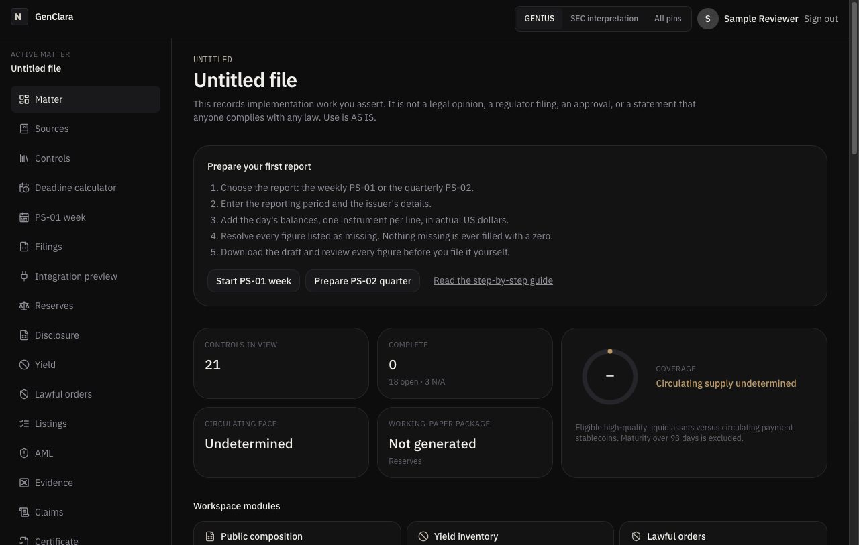Open the step-by-step guide link
Image resolution: width=859 pixels, height=545 pixels.
pyautogui.click(x=493, y=280)
